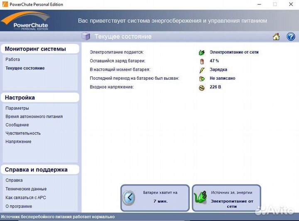The height and width of the screenshot is (221, 299).
Task: Click the Мониторинг системы section header
Action: click(x=40, y=49)
